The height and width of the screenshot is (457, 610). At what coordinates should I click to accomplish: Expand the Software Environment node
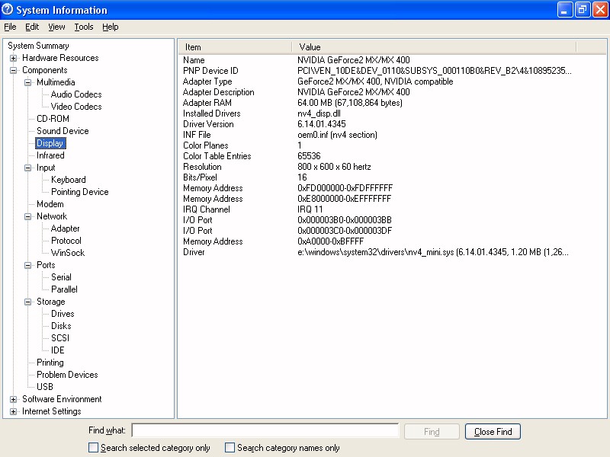pos(14,399)
